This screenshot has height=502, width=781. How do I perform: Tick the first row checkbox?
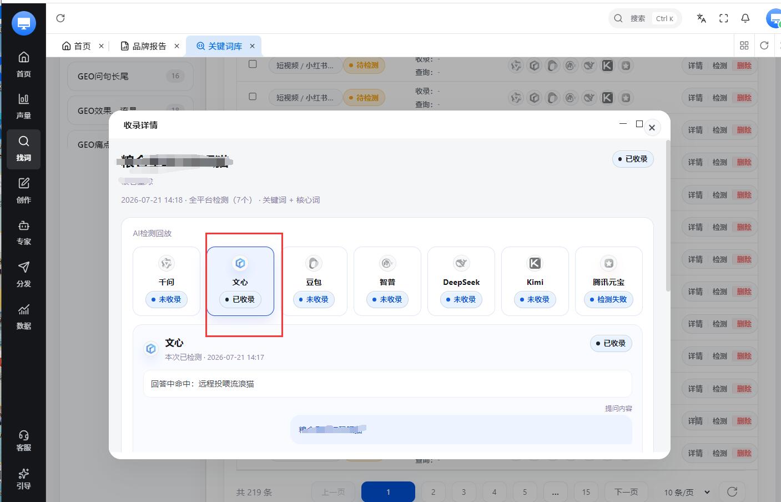coord(253,64)
